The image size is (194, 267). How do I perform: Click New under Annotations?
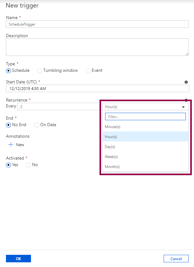click(20, 145)
